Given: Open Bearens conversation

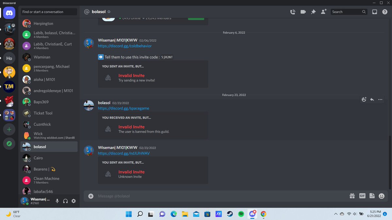Looking at the screenshot, I should (x=49, y=169).
